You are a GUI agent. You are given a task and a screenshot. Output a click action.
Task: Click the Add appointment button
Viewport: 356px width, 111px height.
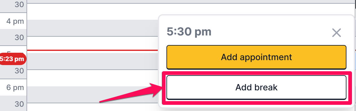point(256,57)
